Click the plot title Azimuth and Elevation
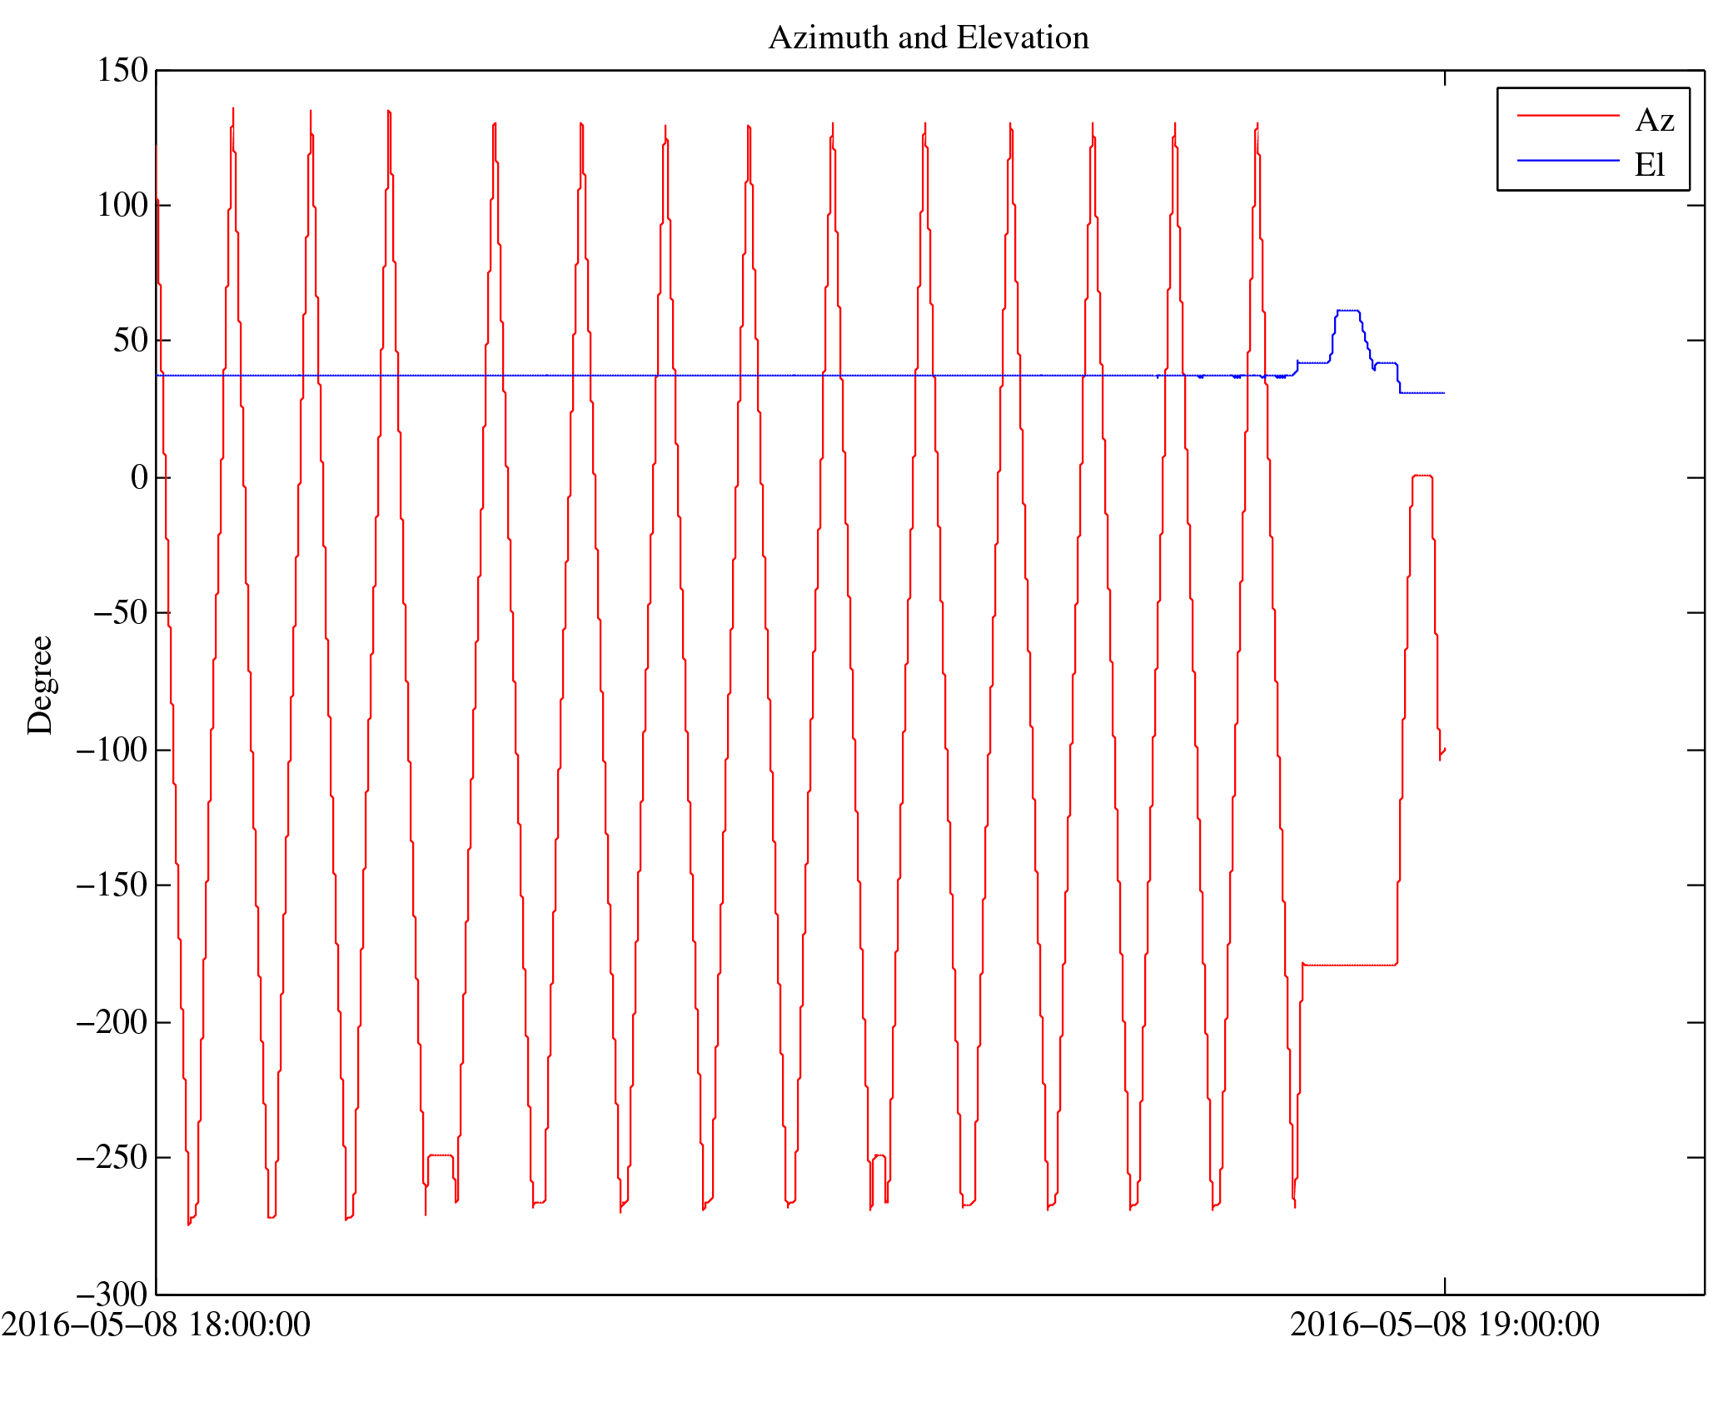Image resolution: width=1728 pixels, height=1402 pixels. [928, 38]
